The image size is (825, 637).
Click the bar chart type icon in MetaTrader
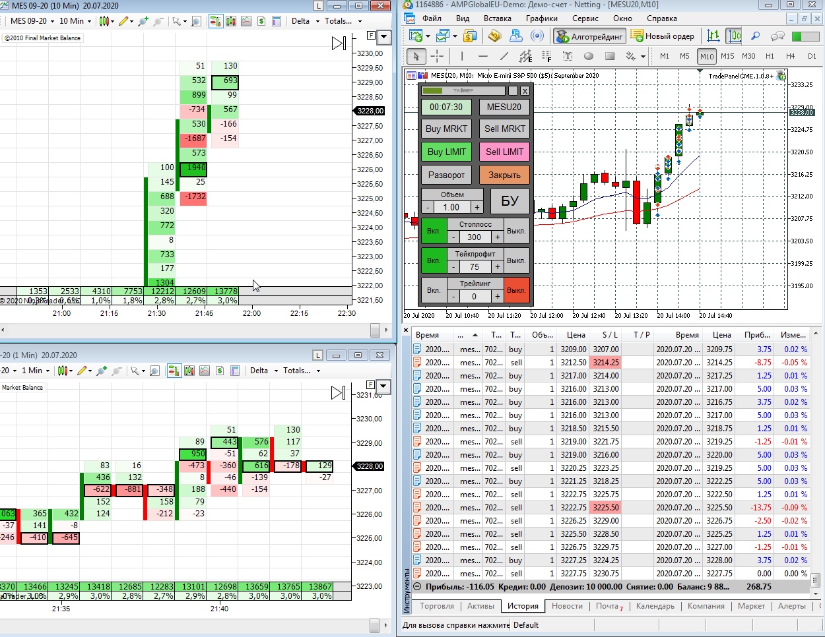(713, 36)
